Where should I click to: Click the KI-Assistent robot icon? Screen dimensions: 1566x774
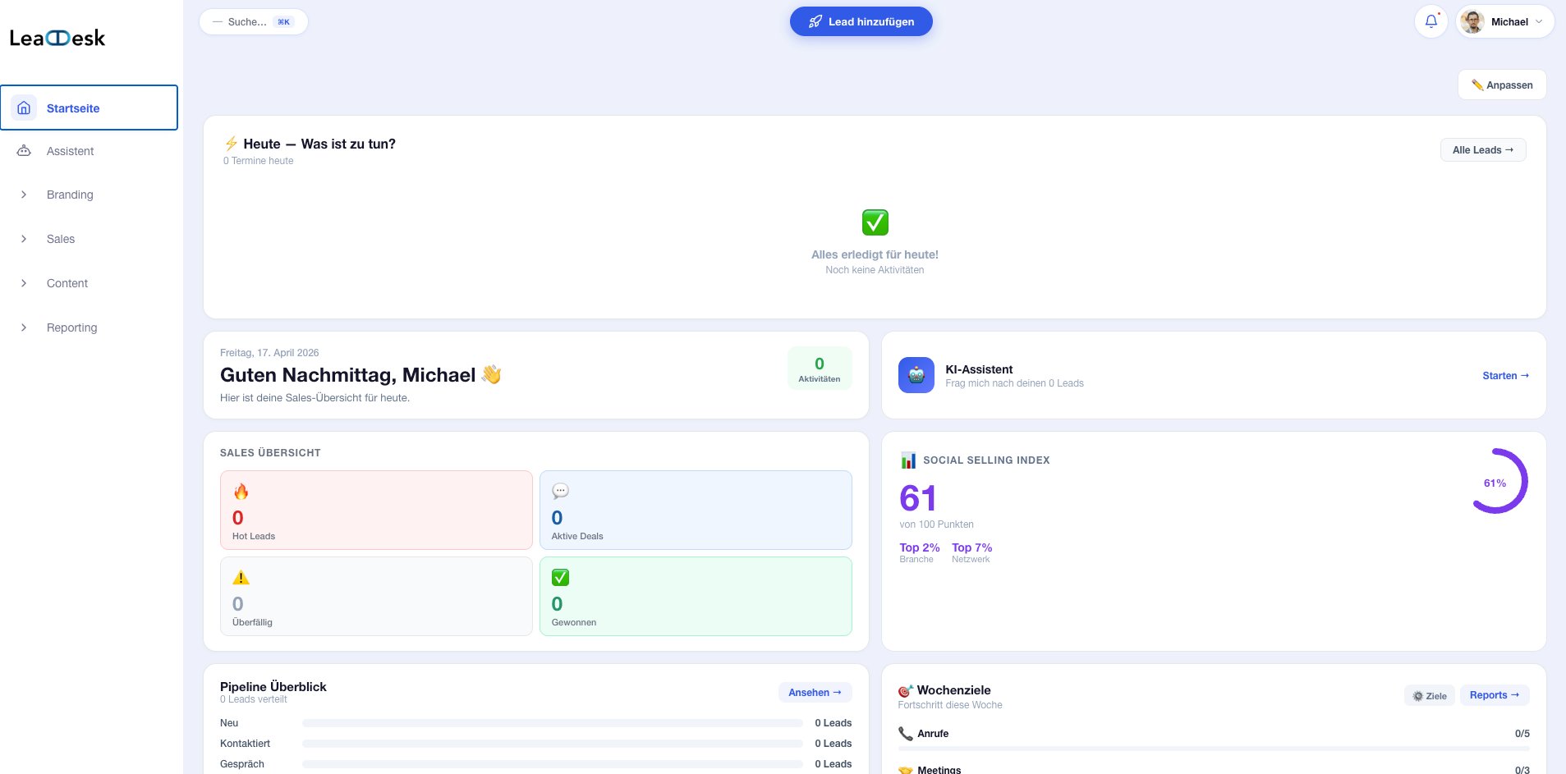point(915,374)
